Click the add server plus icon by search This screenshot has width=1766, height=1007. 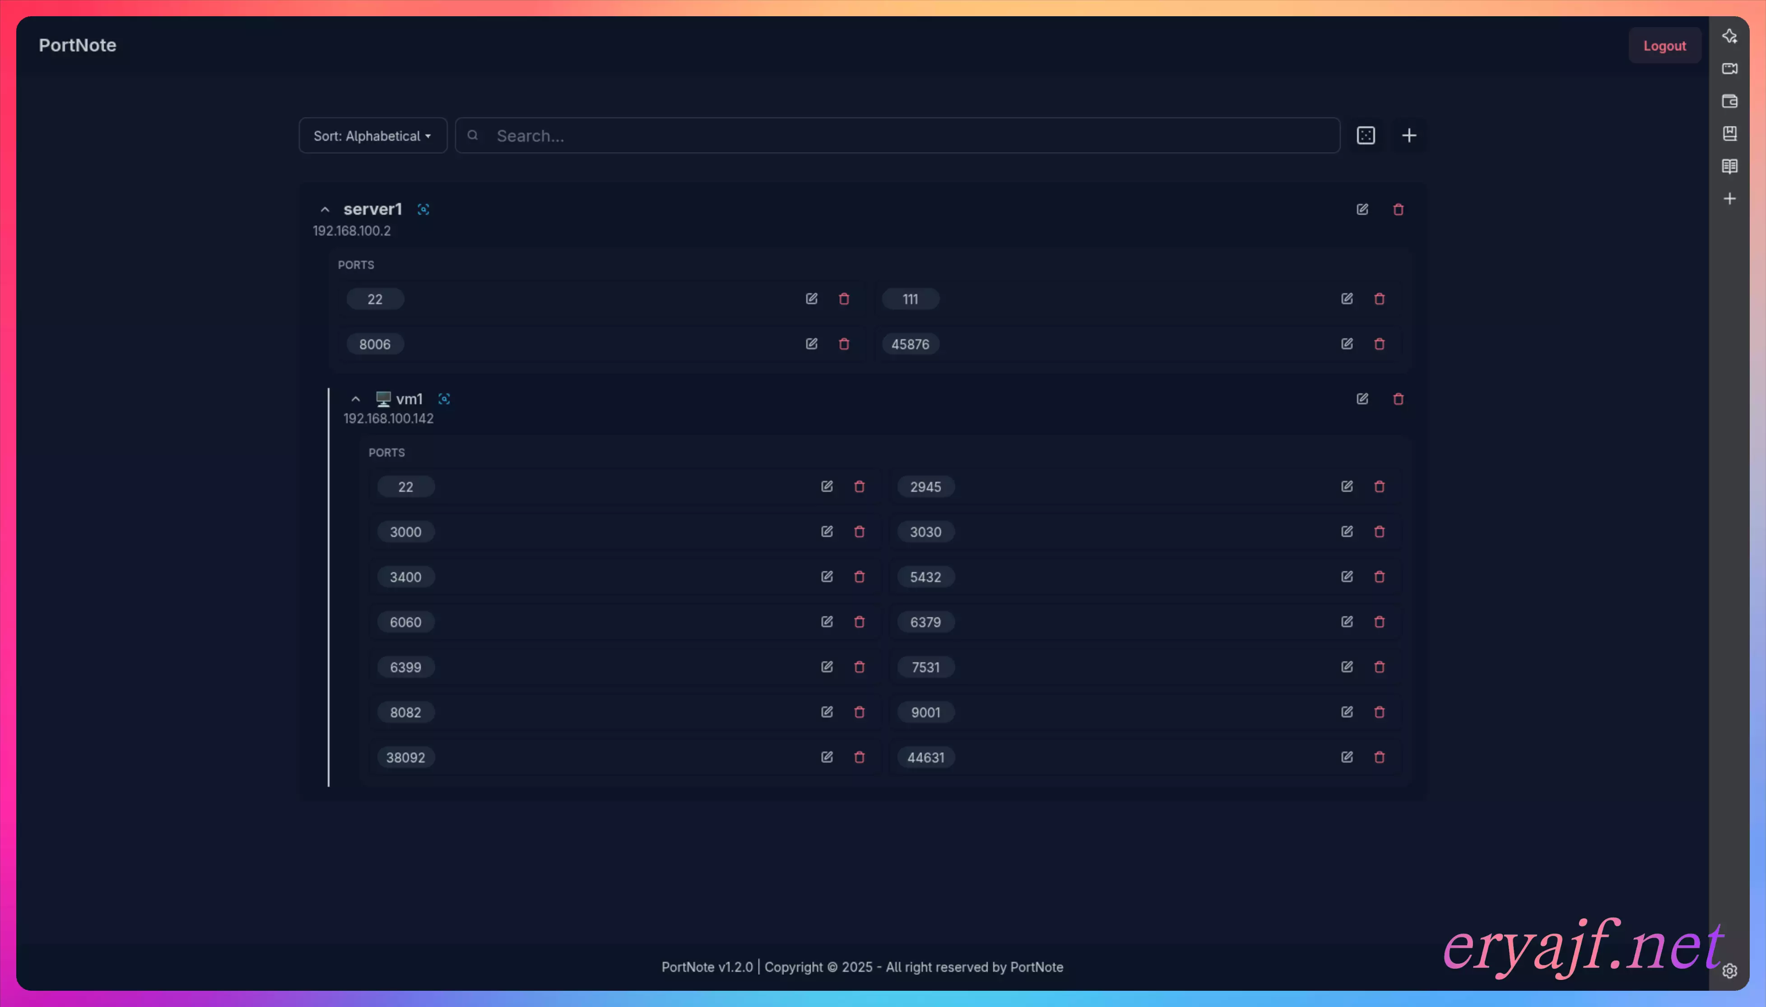click(x=1408, y=135)
